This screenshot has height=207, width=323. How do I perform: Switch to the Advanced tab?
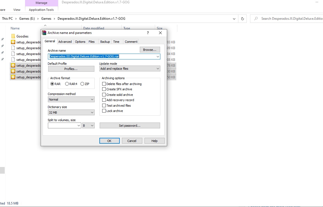click(x=65, y=41)
